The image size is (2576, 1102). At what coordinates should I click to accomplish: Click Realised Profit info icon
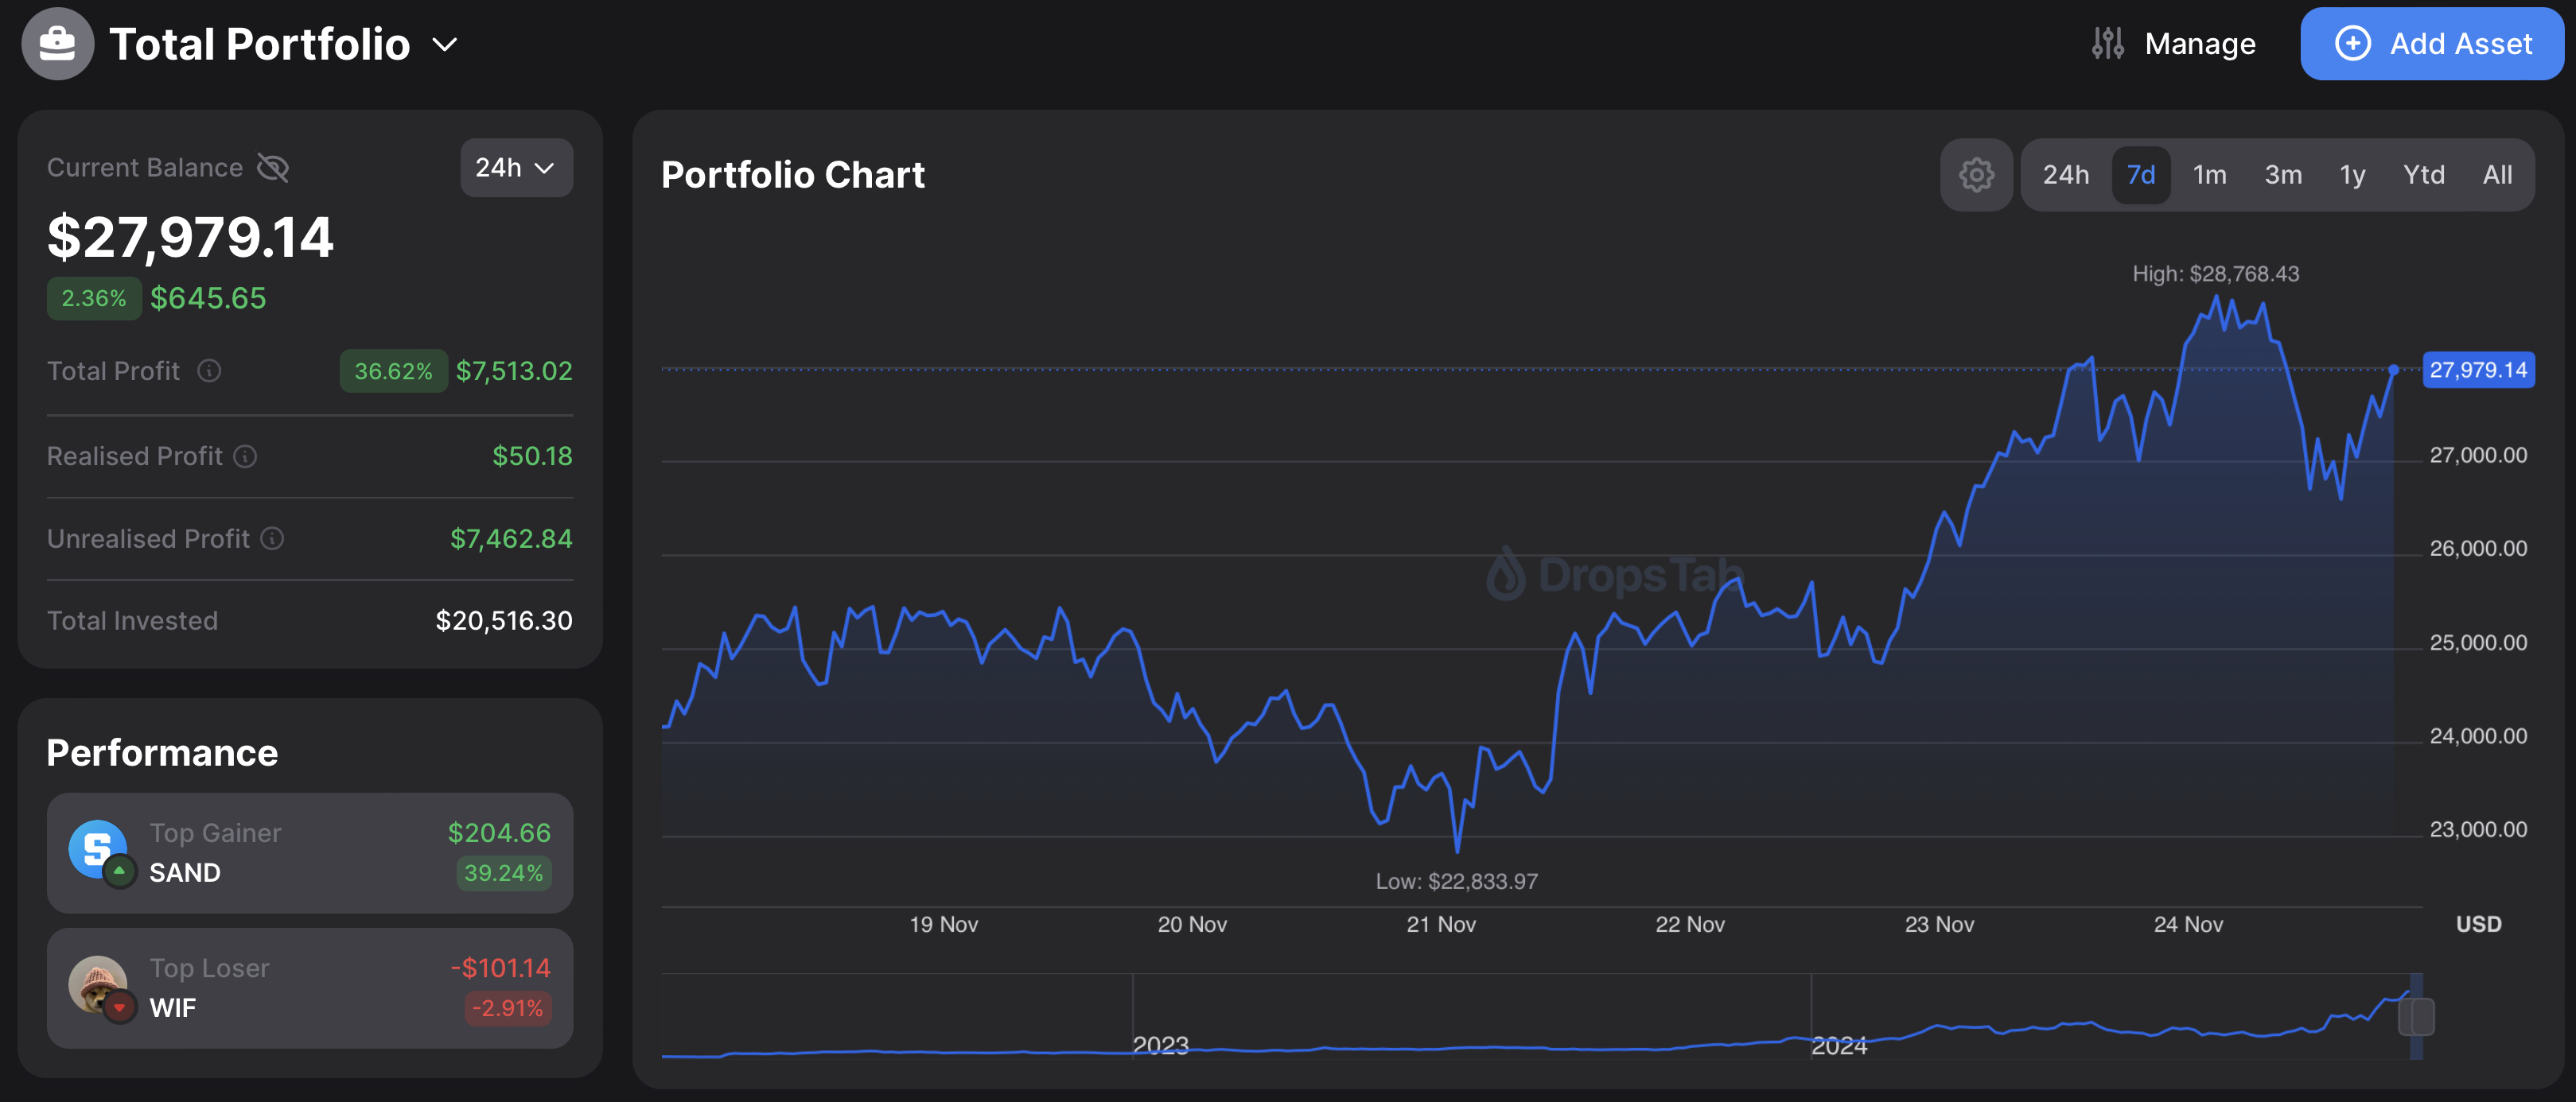pos(246,456)
